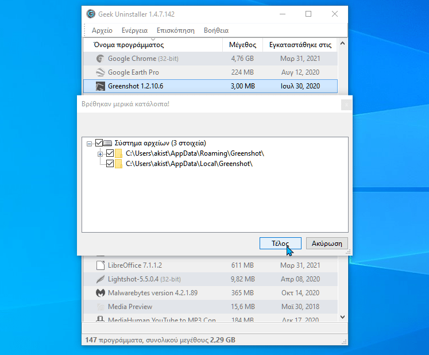Click the Ιουλ 30, 2020 date cell
429x355 pixels.
[300, 86]
